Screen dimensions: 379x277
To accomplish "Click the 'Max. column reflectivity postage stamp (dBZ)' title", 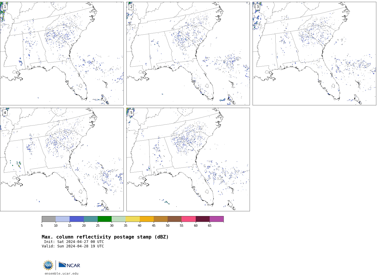I will pos(105,237).
